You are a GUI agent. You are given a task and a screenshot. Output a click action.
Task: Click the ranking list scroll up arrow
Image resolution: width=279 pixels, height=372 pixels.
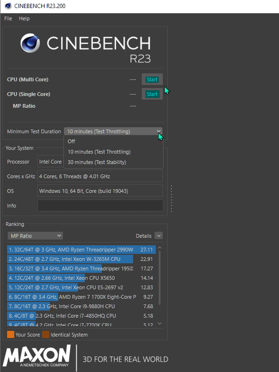[x=160, y=248]
